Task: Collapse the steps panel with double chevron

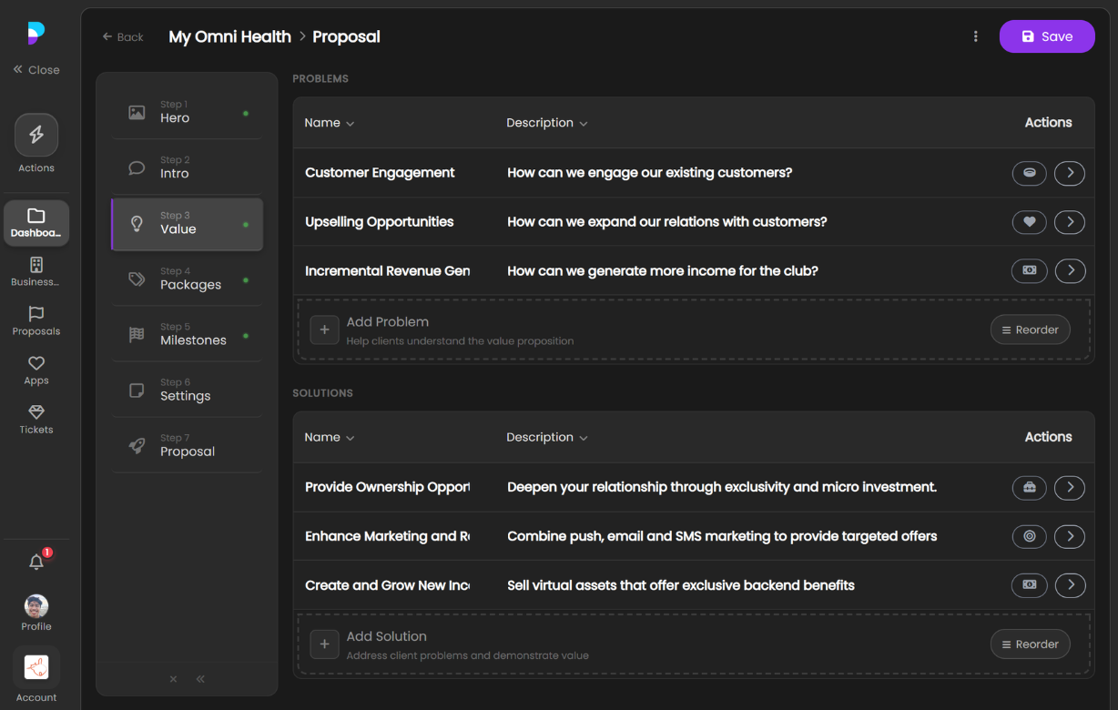Action: tap(200, 679)
